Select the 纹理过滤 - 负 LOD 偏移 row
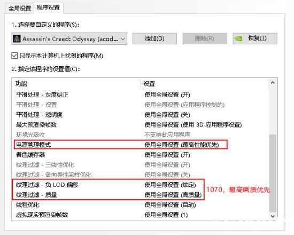The height and width of the screenshot is (235, 294). 141,185
